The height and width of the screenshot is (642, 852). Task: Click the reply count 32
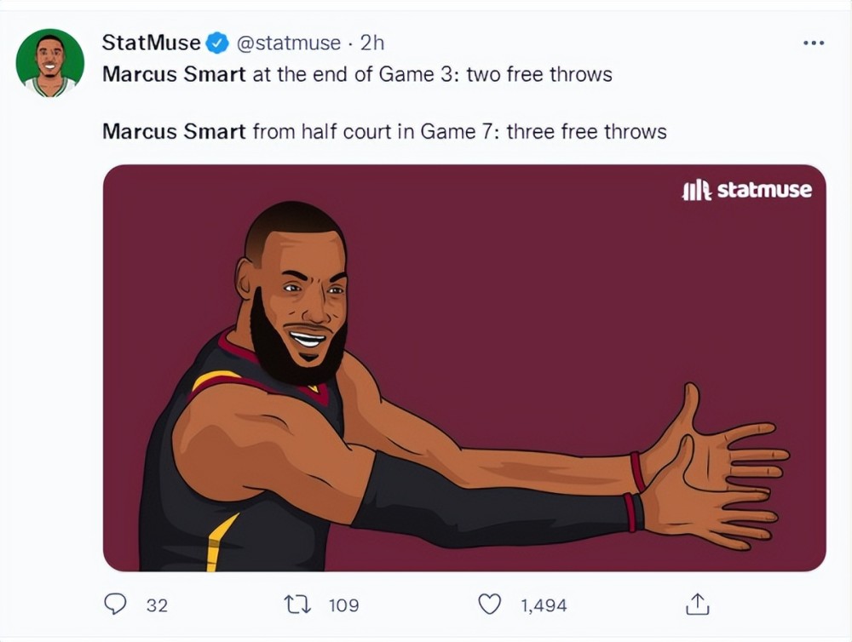pyautogui.click(x=157, y=605)
